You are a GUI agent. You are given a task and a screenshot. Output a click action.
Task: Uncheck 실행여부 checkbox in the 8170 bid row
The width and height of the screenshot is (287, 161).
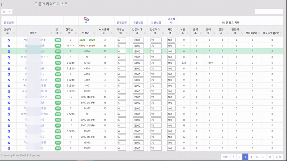(x=9, y=52)
